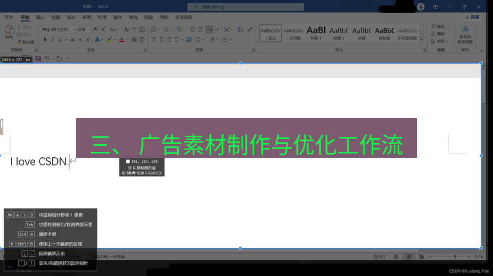Center align the paragraph text
Screen dimensions: 493x276
[x=161, y=39]
